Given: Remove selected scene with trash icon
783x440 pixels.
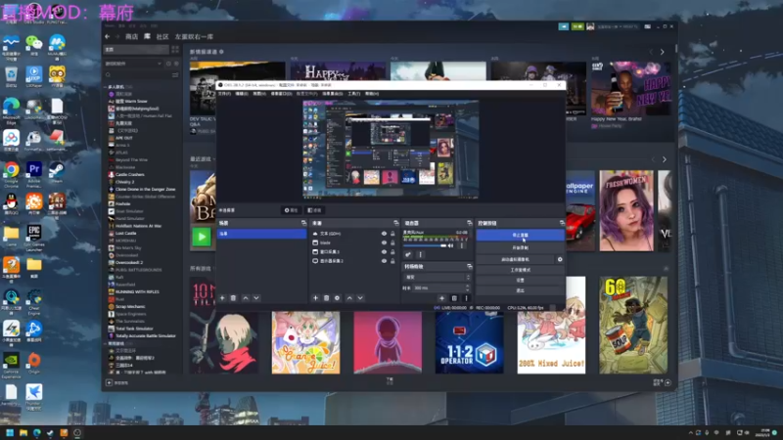Looking at the screenshot, I should [x=233, y=298].
